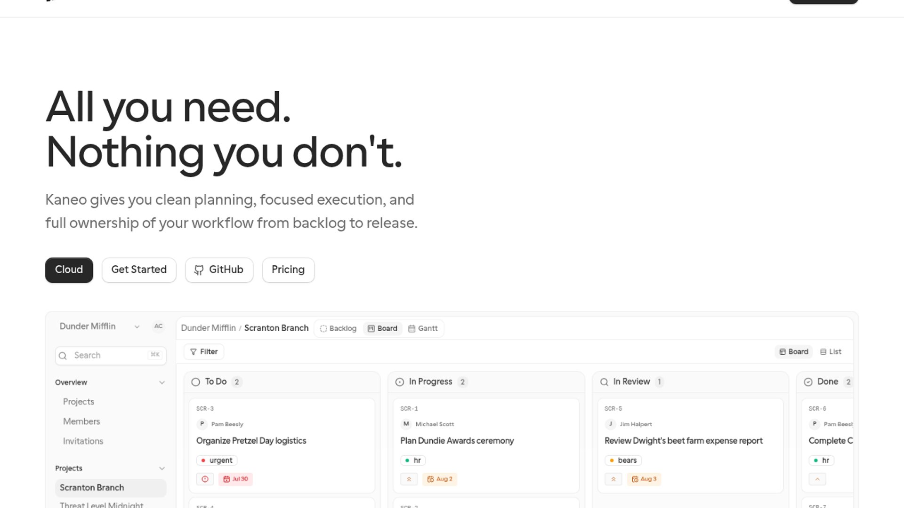904x508 pixels.
Task: Switch to the Board tab in breadcrumb bar
Action: click(382, 328)
